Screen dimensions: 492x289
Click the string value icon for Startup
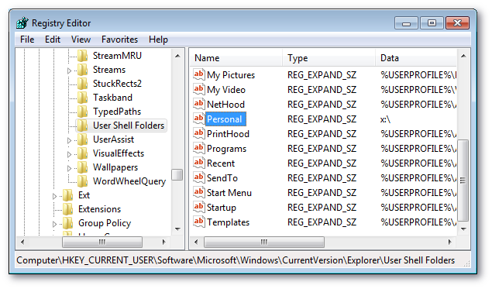[199, 208]
